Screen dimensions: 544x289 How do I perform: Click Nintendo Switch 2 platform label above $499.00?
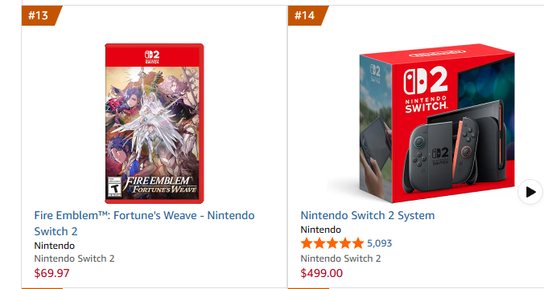point(340,258)
